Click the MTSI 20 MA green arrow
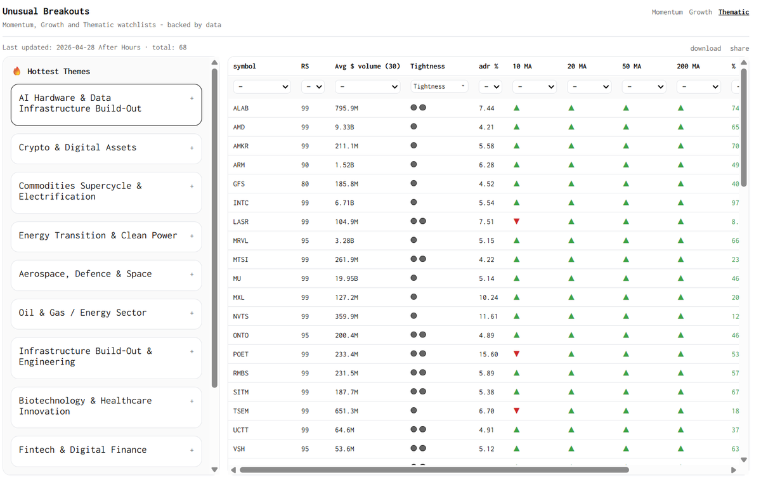This screenshot has height=487, width=761. pyautogui.click(x=571, y=259)
